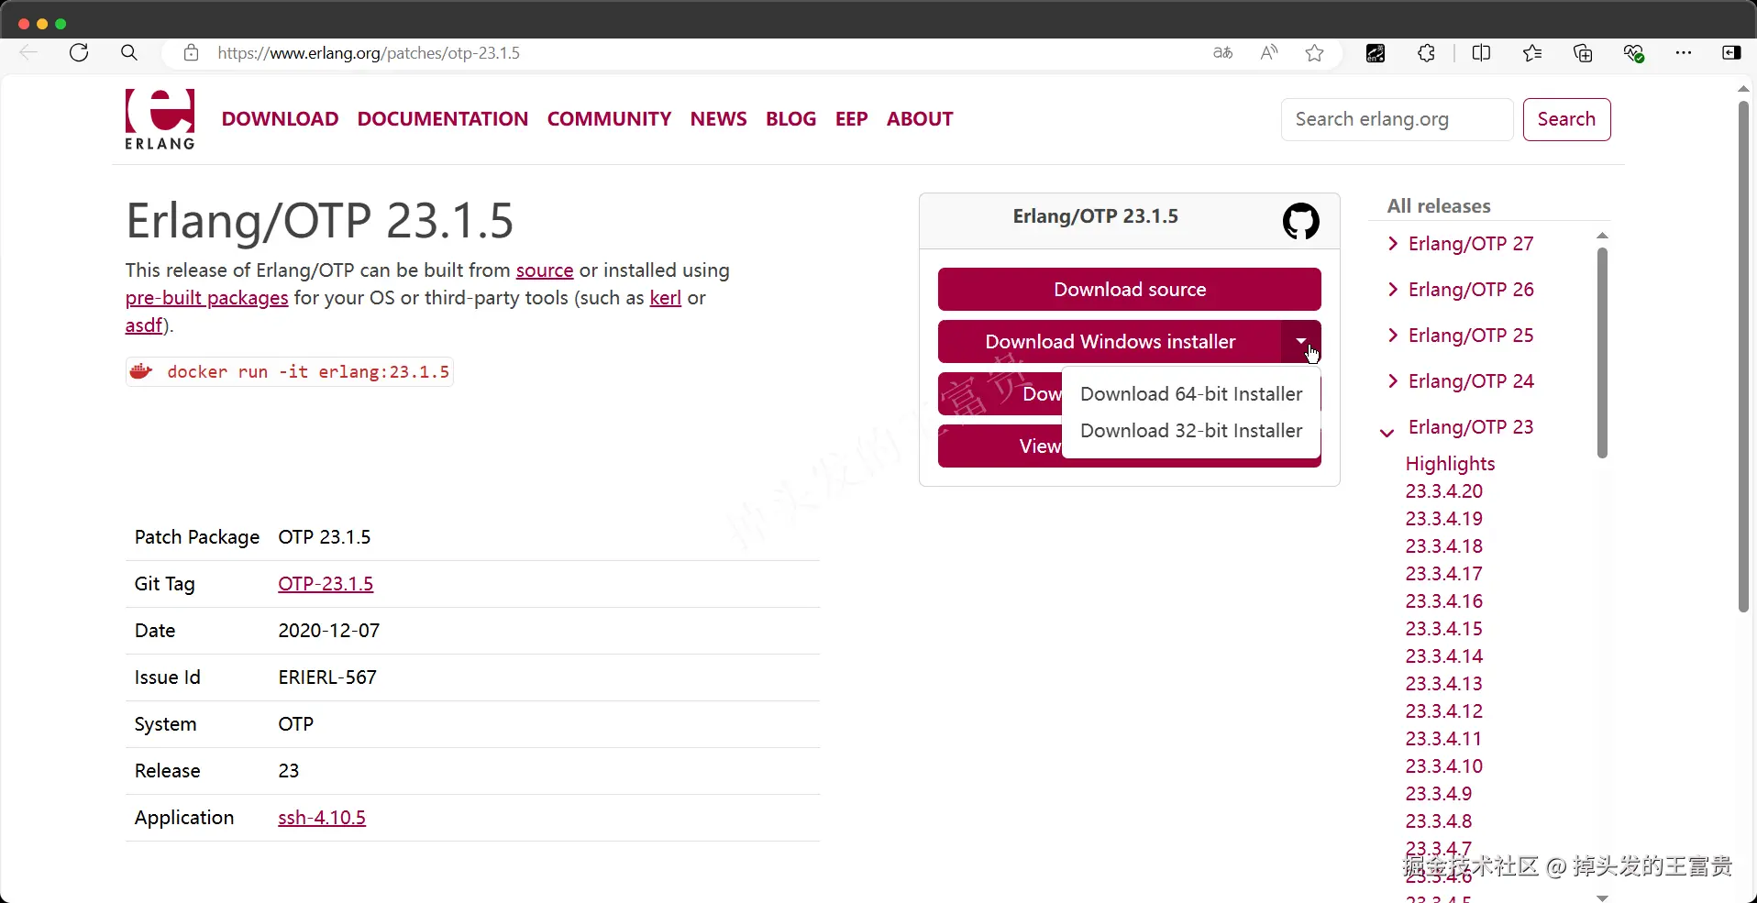Screen dimensions: 1757x903
Task: Activate the read aloud icon
Action: [1269, 53]
